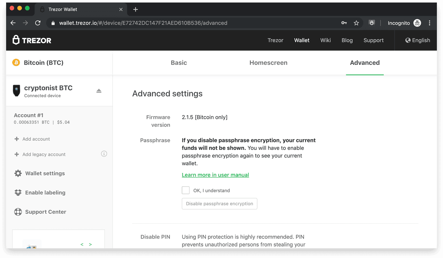Viewport: 443px width, 258px height.
Task: Open the English language selector
Action: coord(418,40)
